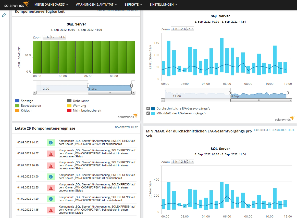Open the Berichte menu
The width and height of the screenshot is (297, 218).
(x=133, y=4)
